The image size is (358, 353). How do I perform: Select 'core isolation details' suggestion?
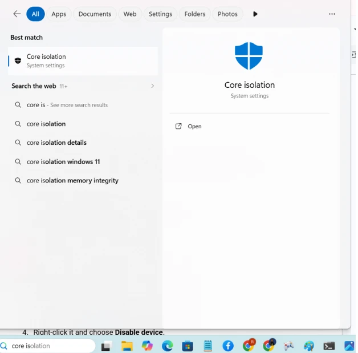(x=83, y=143)
